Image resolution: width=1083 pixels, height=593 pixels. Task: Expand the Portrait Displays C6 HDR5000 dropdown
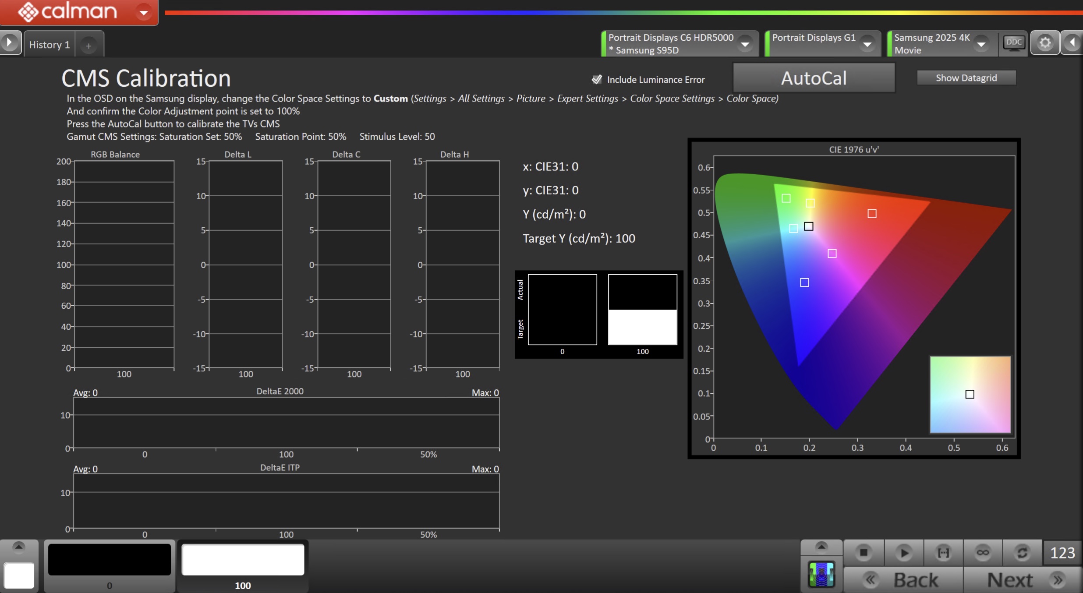pyautogui.click(x=745, y=44)
